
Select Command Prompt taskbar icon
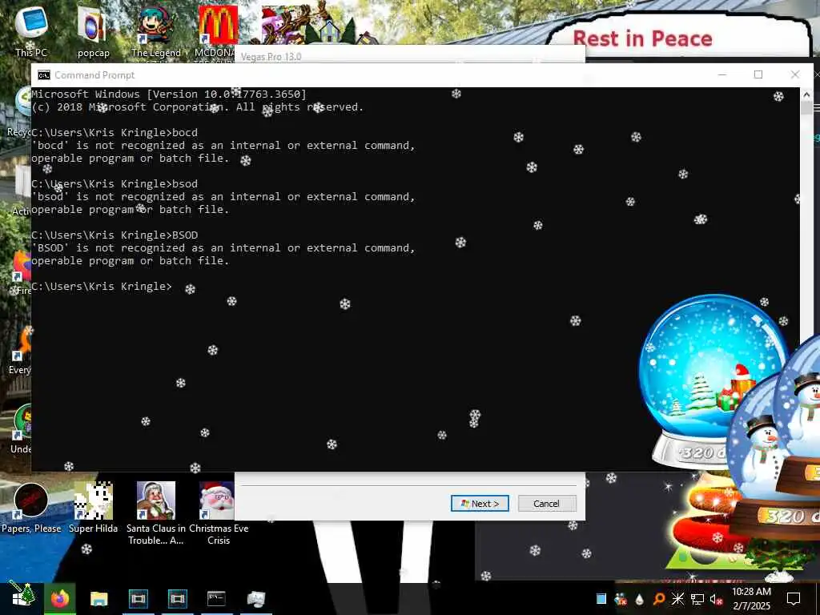tap(216, 598)
